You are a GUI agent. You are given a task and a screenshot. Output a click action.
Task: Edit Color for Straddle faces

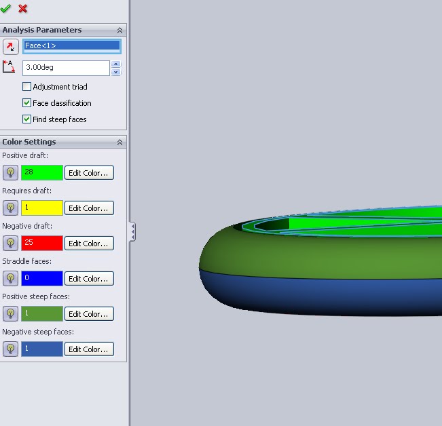point(89,278)
